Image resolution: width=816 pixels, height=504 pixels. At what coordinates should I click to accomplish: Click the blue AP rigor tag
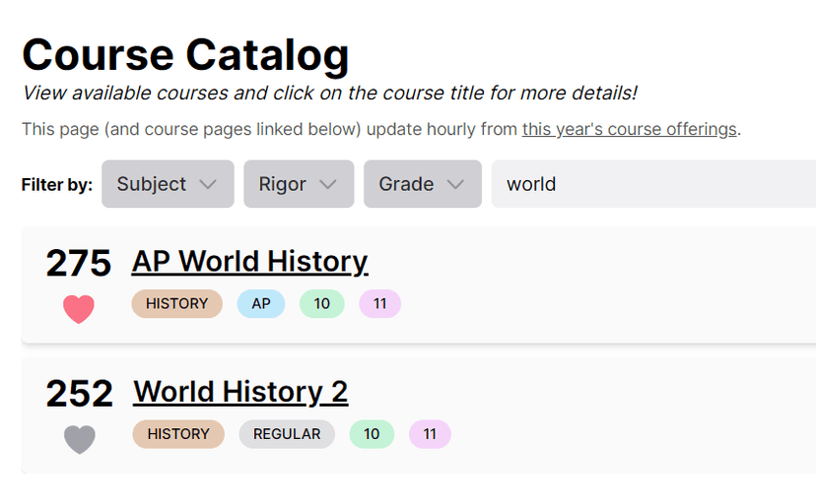pyautogui.click(x=260, y=304)
